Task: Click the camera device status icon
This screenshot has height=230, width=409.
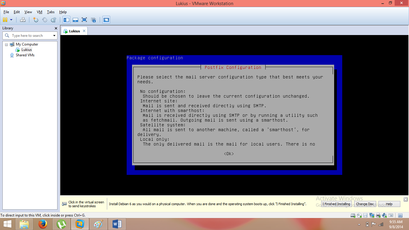Action: click(390, 215)
